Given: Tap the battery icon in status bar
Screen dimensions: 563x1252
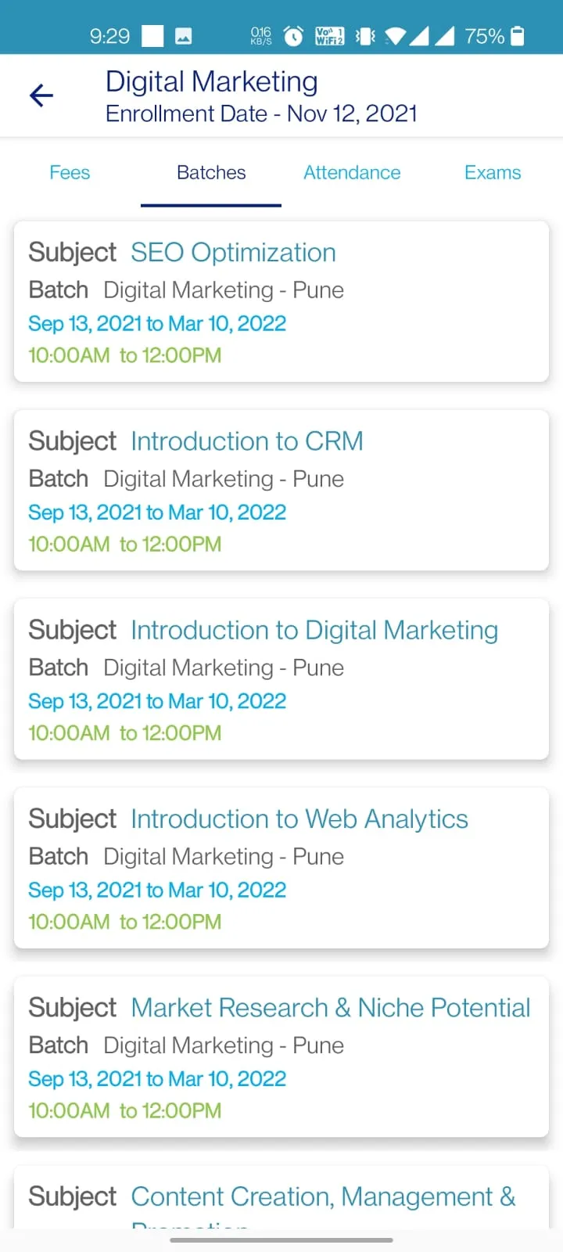Looking at the screenshot, I should [517, 36].
